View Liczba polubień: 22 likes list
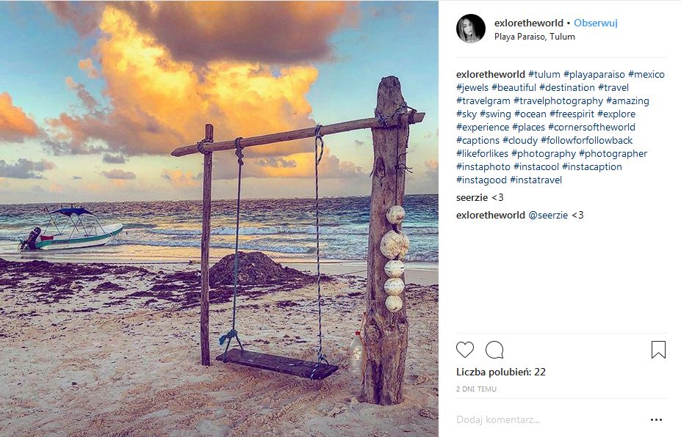The image size is (681, 437). 501,372
